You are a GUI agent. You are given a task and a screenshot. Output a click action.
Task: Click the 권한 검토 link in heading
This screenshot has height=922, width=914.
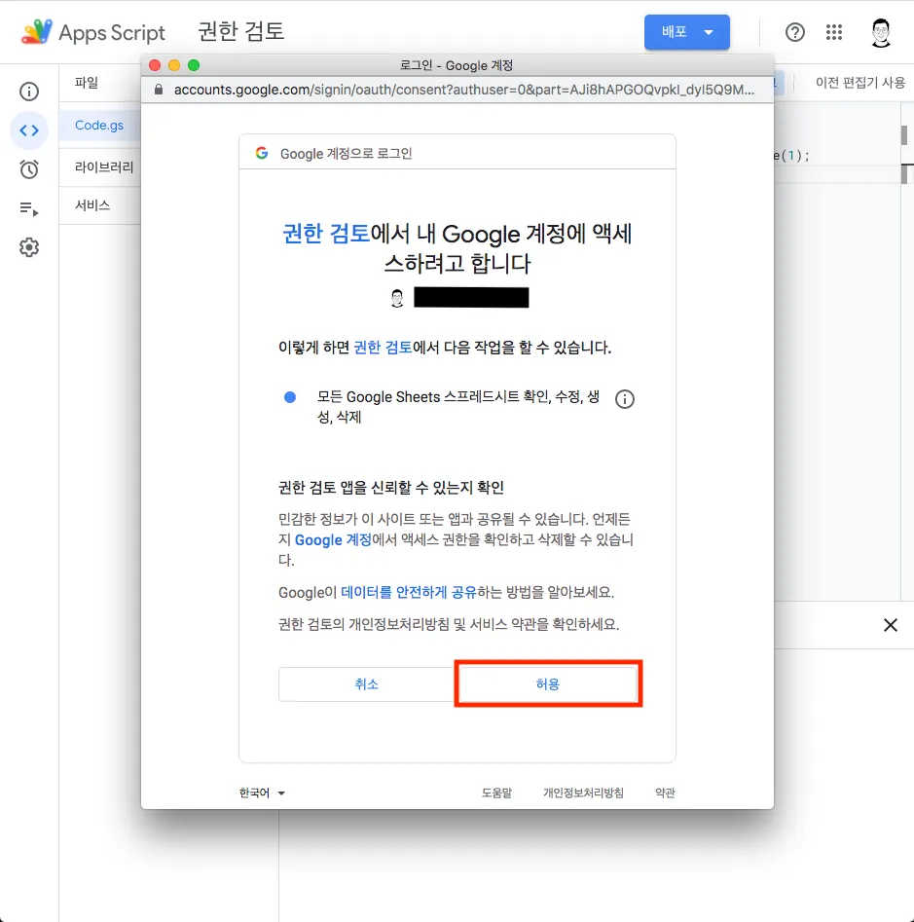326,234
